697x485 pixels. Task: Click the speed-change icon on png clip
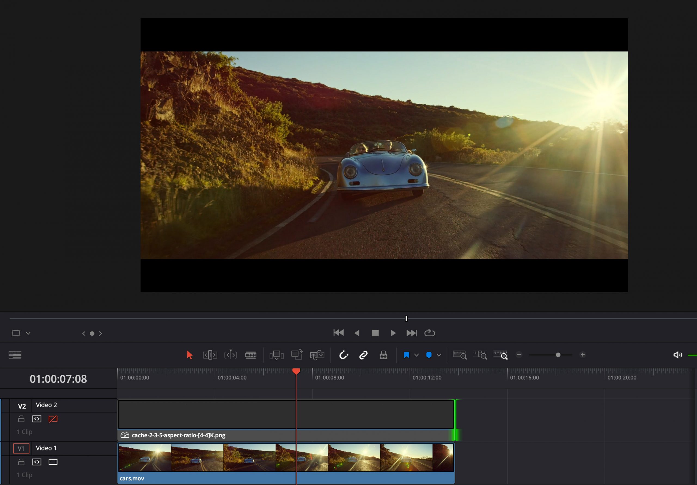point(125,435)
